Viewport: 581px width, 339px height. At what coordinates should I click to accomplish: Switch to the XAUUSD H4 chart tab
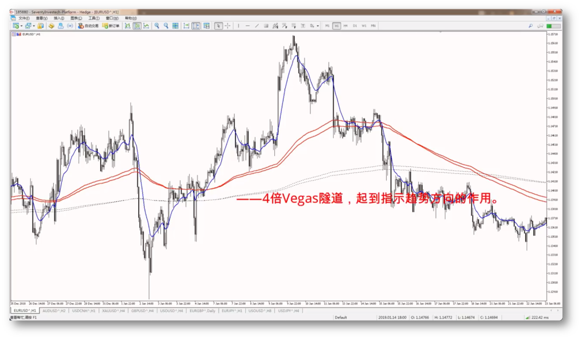tap(114, 311)
